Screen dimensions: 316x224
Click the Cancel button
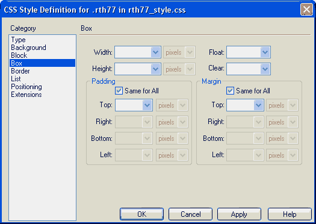(x=190, y=214)
